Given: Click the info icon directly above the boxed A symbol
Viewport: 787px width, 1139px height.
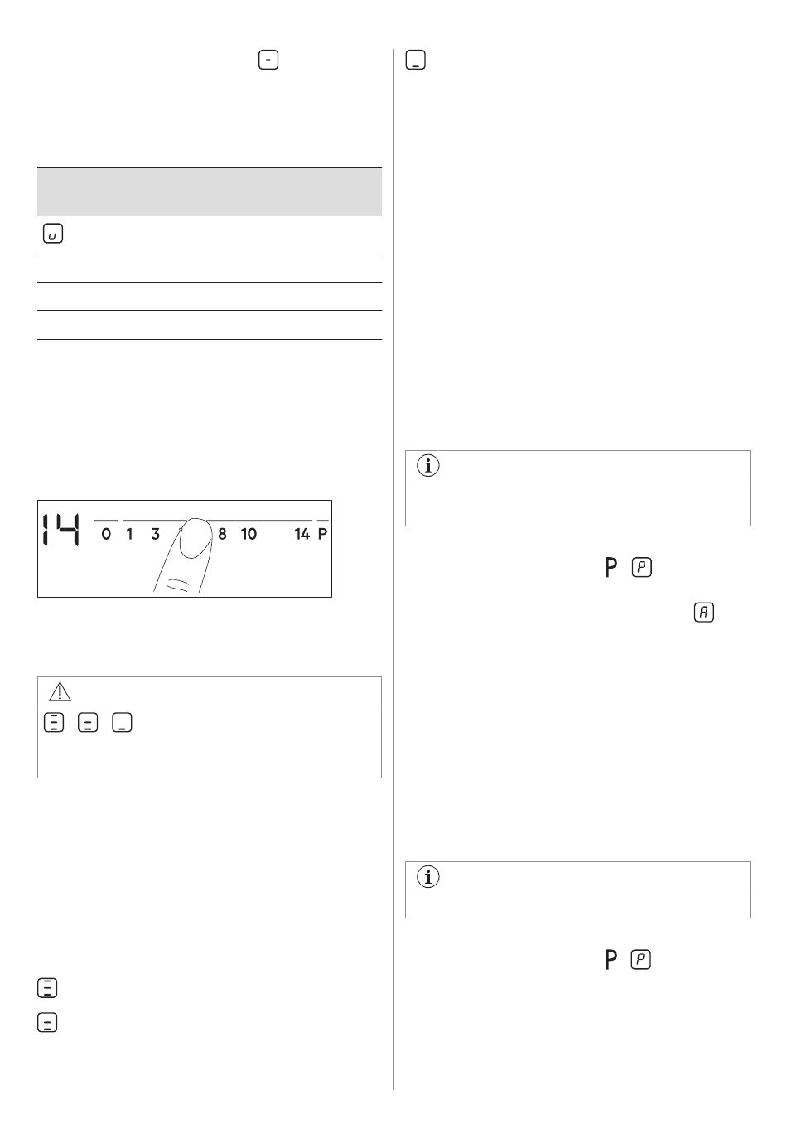Looking at the screenshot, I should tap(428, 466).
